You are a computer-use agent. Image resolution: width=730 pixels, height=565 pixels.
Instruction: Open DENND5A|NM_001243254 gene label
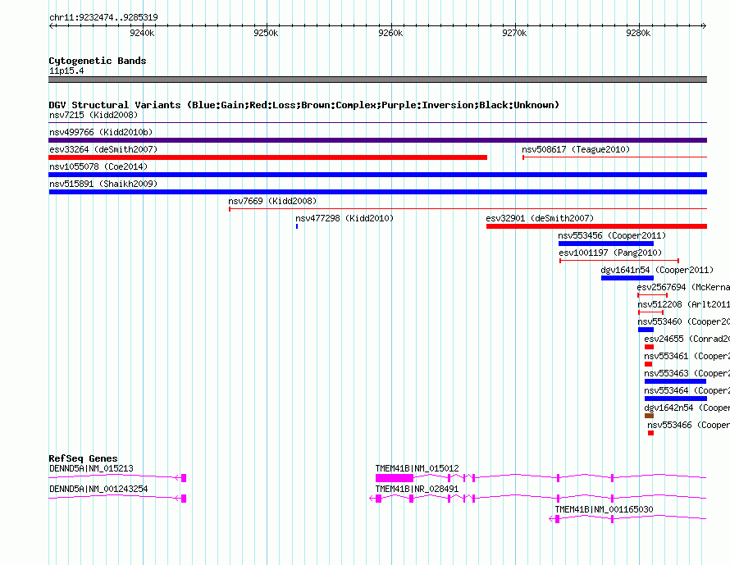98,489
